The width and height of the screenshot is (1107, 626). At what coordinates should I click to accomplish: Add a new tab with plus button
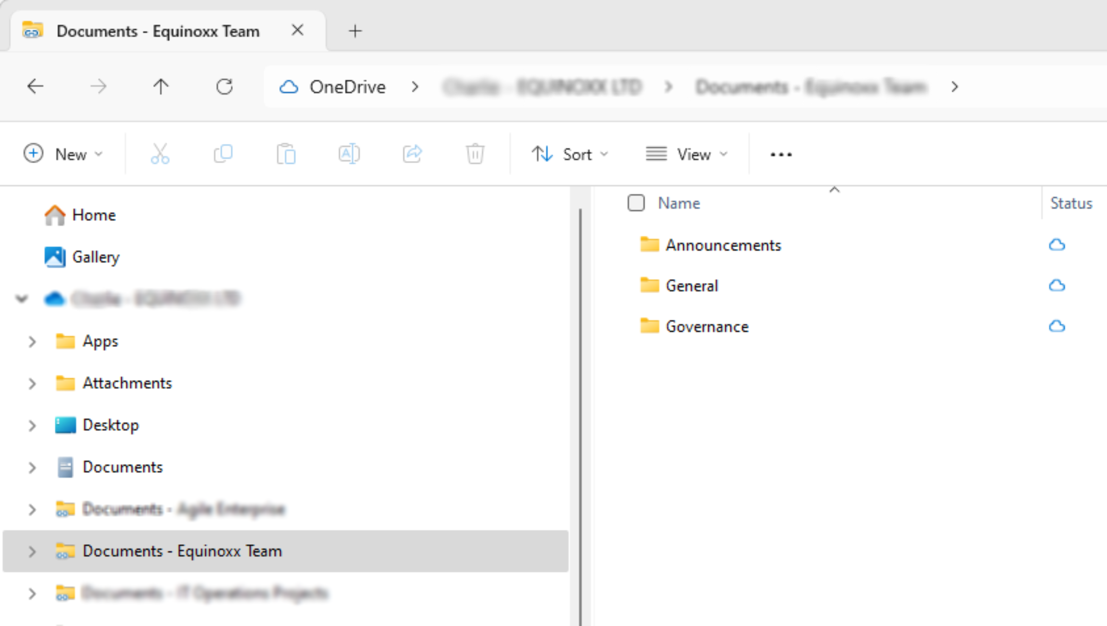(355, 31)
